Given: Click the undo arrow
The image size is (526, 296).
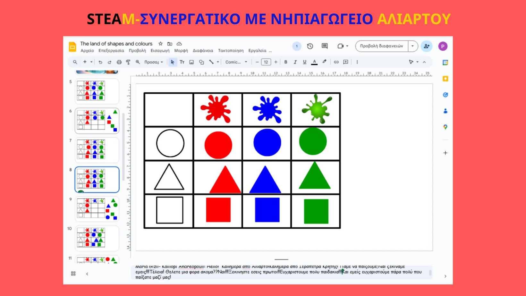Looking at the screenshot, I should (100, 62).
